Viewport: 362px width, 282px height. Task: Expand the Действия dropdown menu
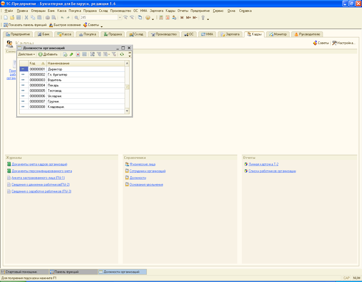click(27, 54)
